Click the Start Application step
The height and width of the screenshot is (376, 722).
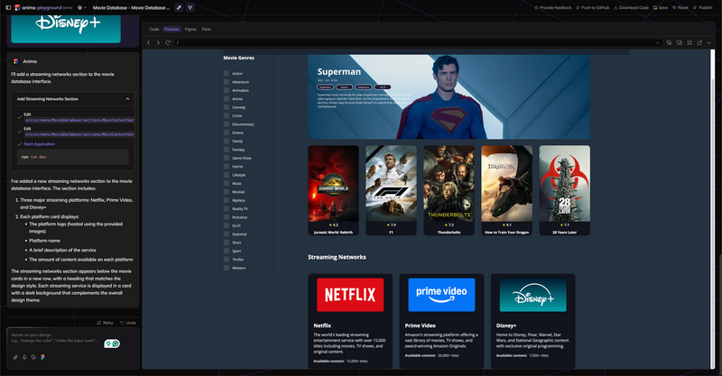[39, 144]
